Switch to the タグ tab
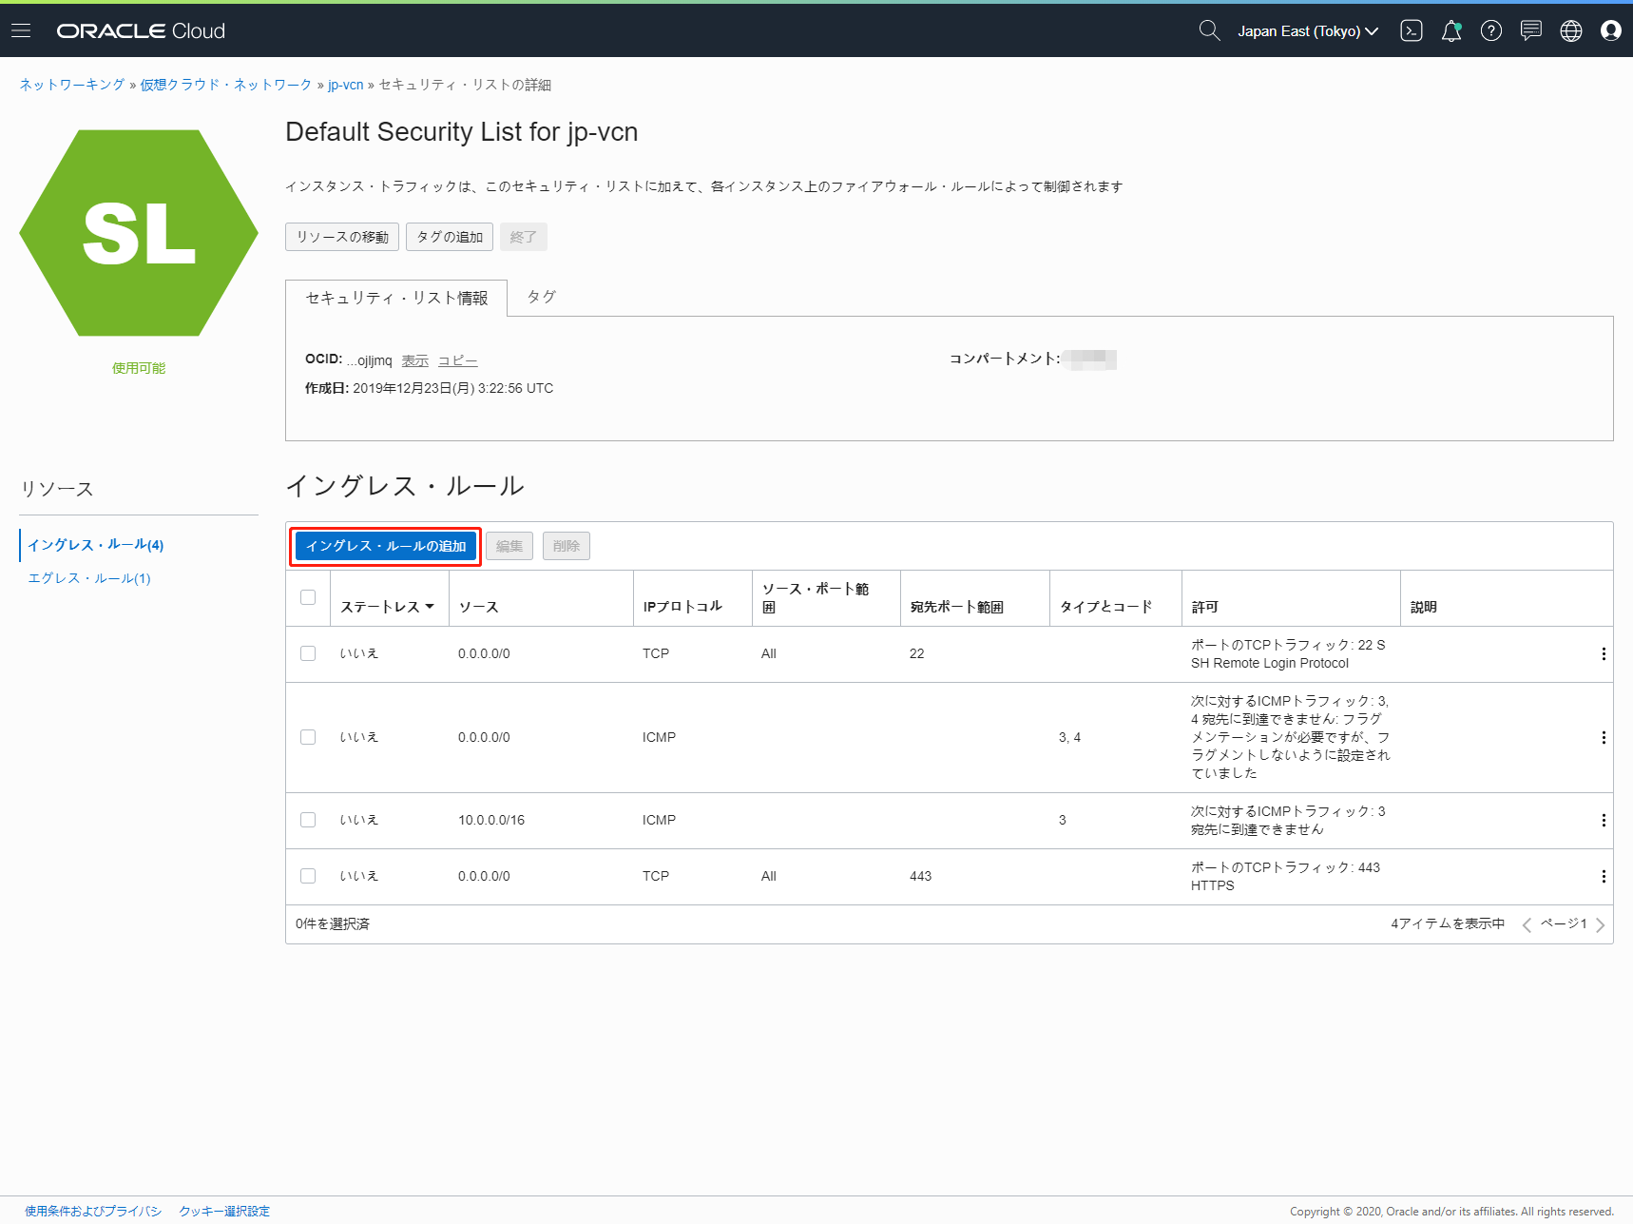This screenshot has width=1633, height=1224. 541,297
